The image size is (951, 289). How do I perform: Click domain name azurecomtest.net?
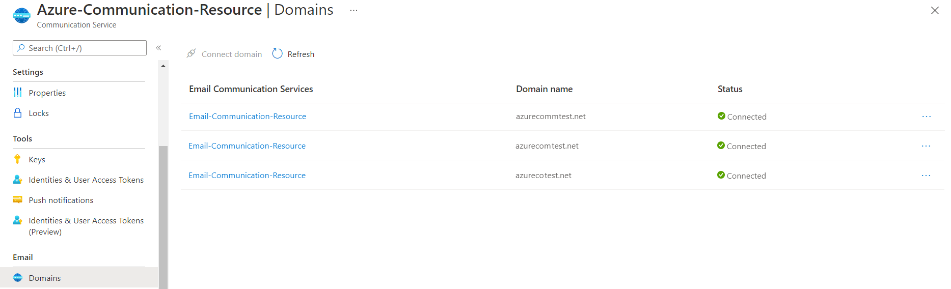(547, 146)
